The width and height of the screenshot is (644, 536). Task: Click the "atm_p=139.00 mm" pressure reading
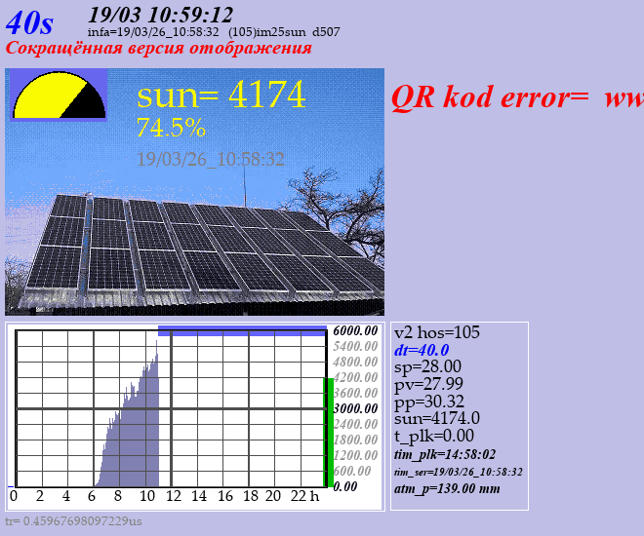click(446, 487)
